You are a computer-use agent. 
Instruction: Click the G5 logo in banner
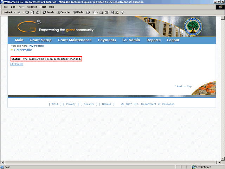click(29, 26)
